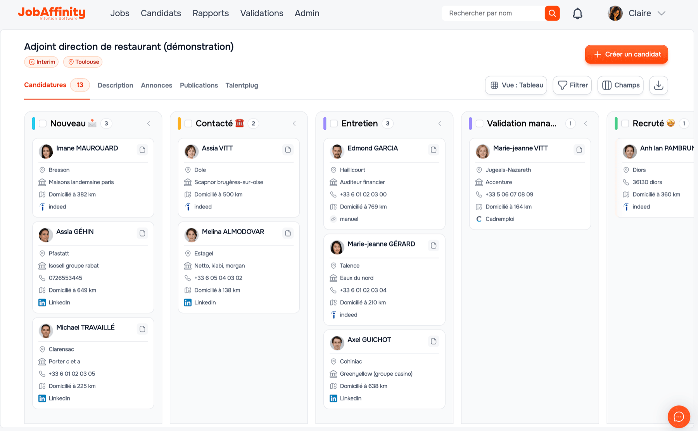The width and height of the screenshot is (698, 431).
Task: Click the purple Entretien column color bar
Action: [x=325, y=124]
